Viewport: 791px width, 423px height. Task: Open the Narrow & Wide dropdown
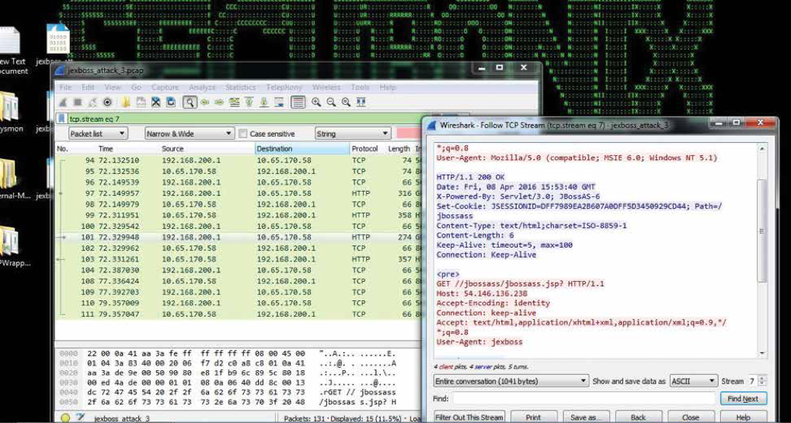188,133
